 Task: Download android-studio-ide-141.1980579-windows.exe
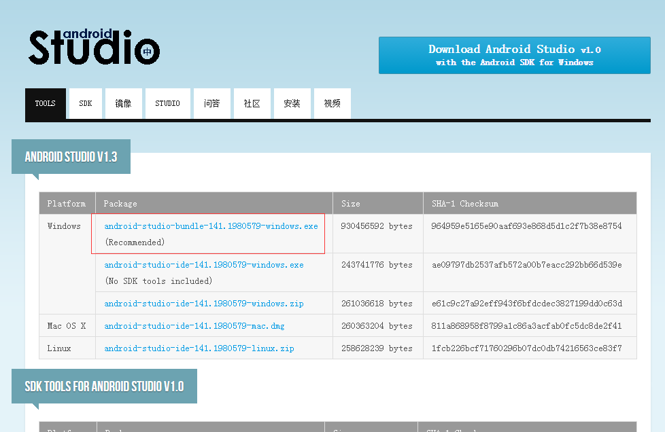[x=204, y=265]
